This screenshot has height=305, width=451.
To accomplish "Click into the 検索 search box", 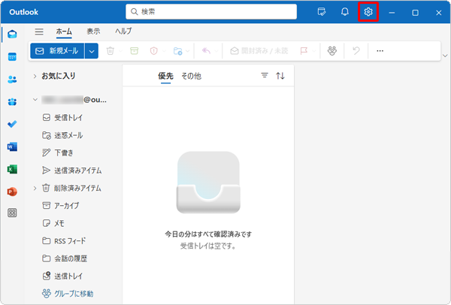I will click(211, 12).
